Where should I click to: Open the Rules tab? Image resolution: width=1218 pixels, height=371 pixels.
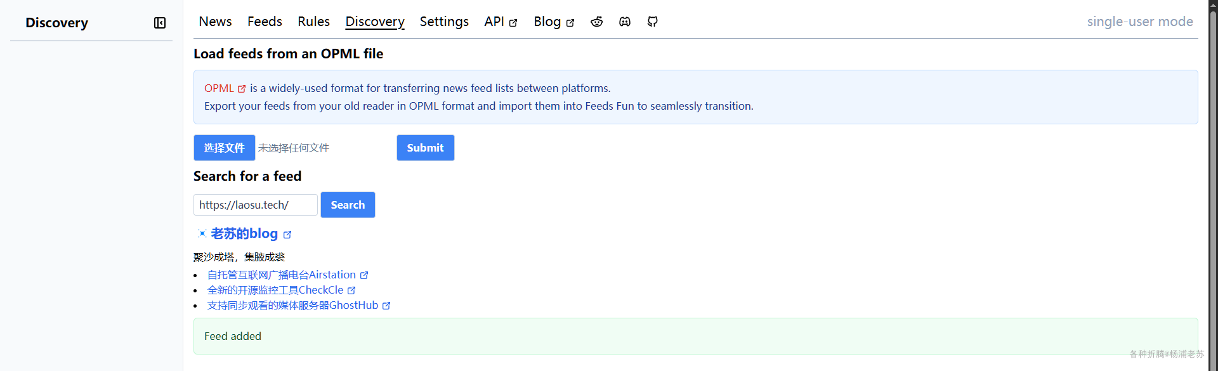[x=313, y=22]
